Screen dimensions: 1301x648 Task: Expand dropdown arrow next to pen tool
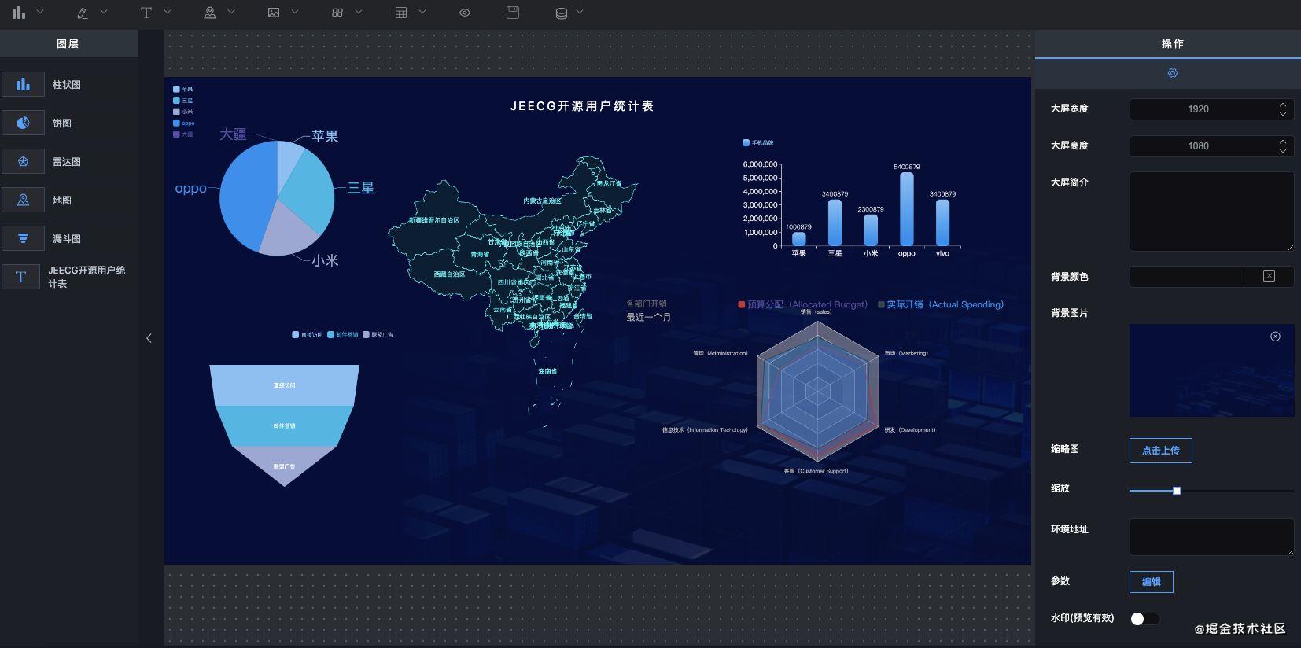[104, 12]
